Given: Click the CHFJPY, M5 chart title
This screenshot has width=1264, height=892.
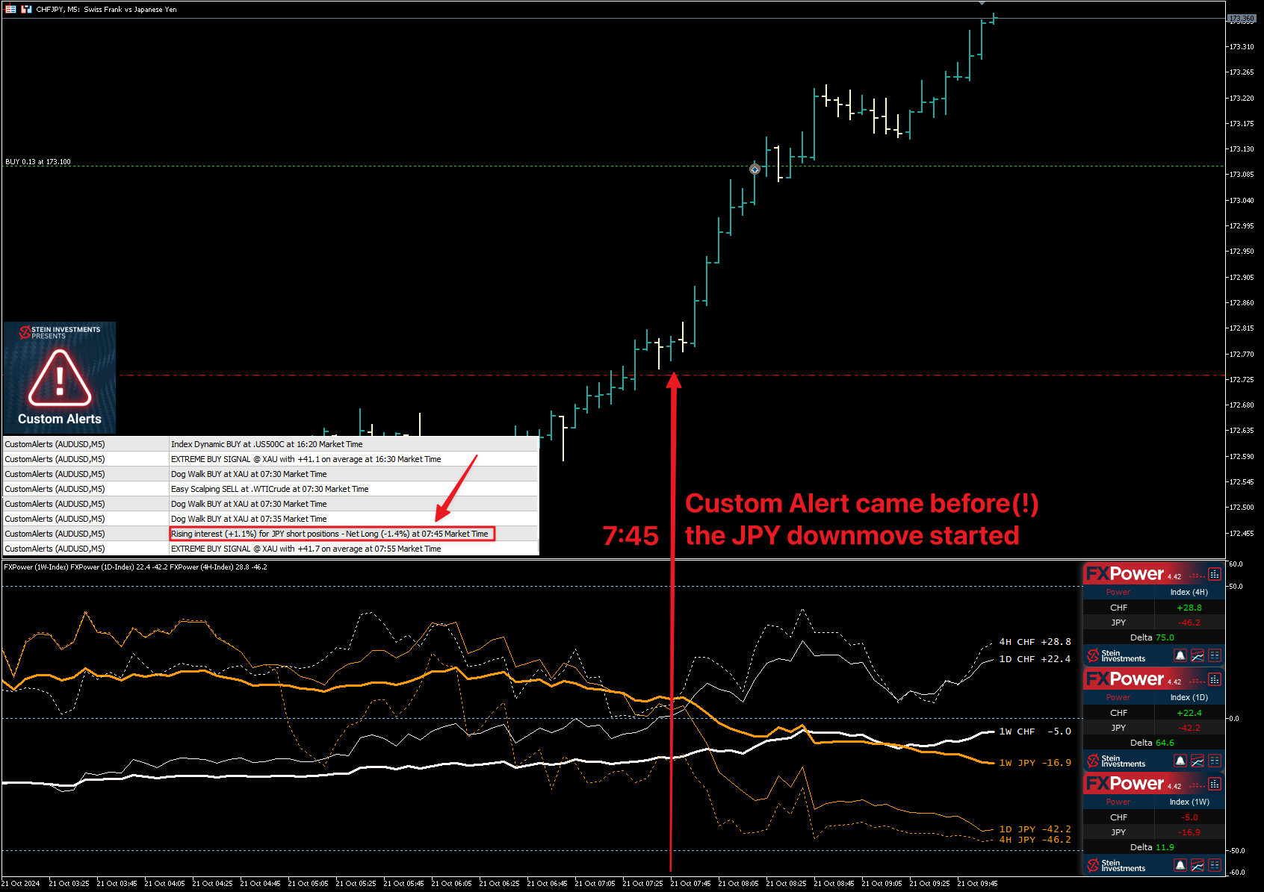Looking at the screenshot, I should pyautogui.click(x=106, y=10).
